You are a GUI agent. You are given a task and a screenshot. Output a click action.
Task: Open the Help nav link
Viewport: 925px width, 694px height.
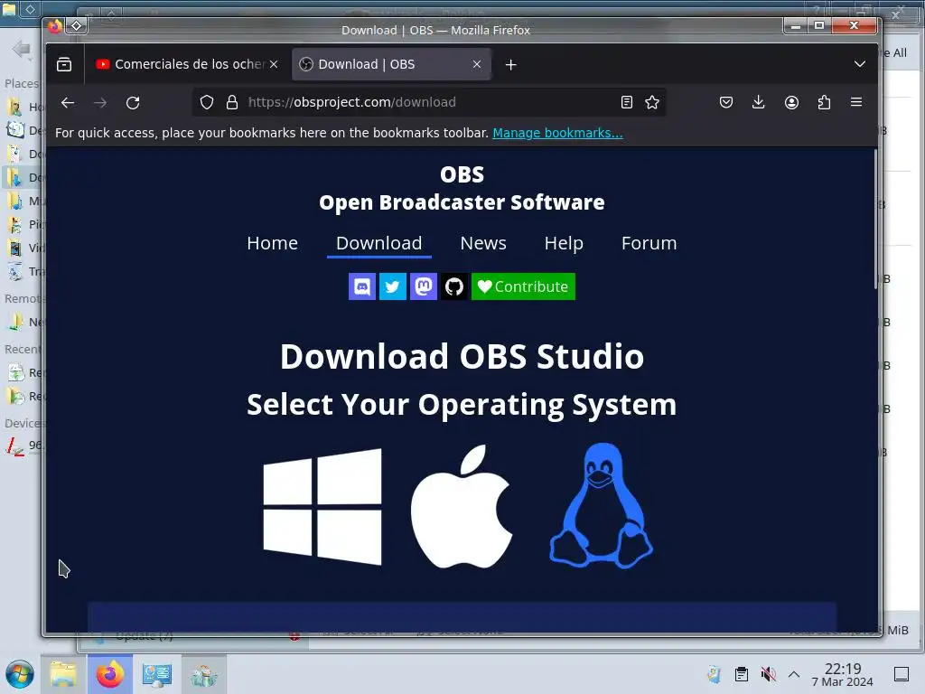(x=564, y=243)
